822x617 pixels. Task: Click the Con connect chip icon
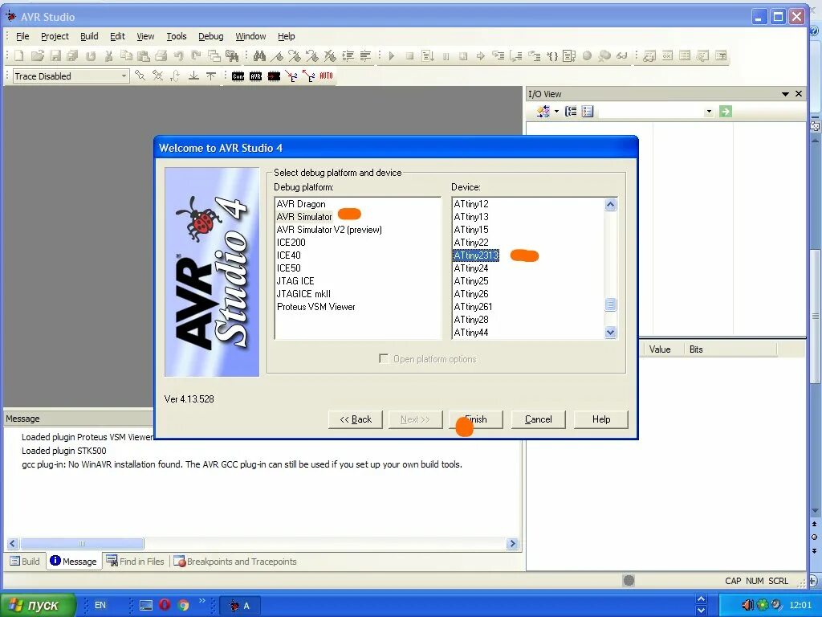238,76
